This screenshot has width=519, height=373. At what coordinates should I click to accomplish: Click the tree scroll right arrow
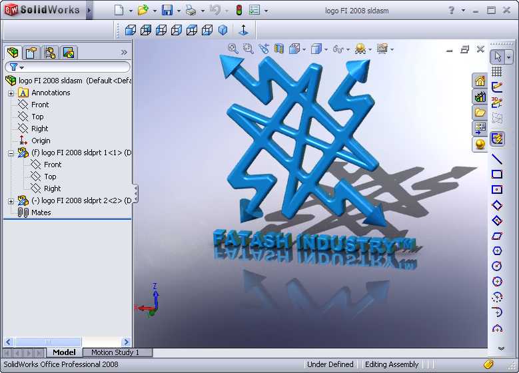[x=126, y=342]
